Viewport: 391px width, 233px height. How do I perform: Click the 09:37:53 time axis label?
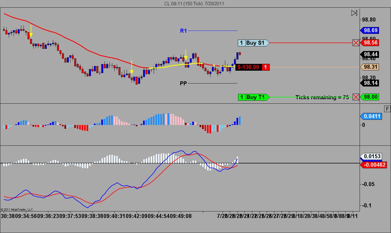70,216
